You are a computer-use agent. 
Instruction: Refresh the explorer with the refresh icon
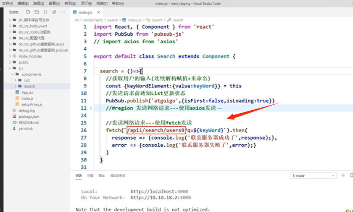(x=45, y=12)
